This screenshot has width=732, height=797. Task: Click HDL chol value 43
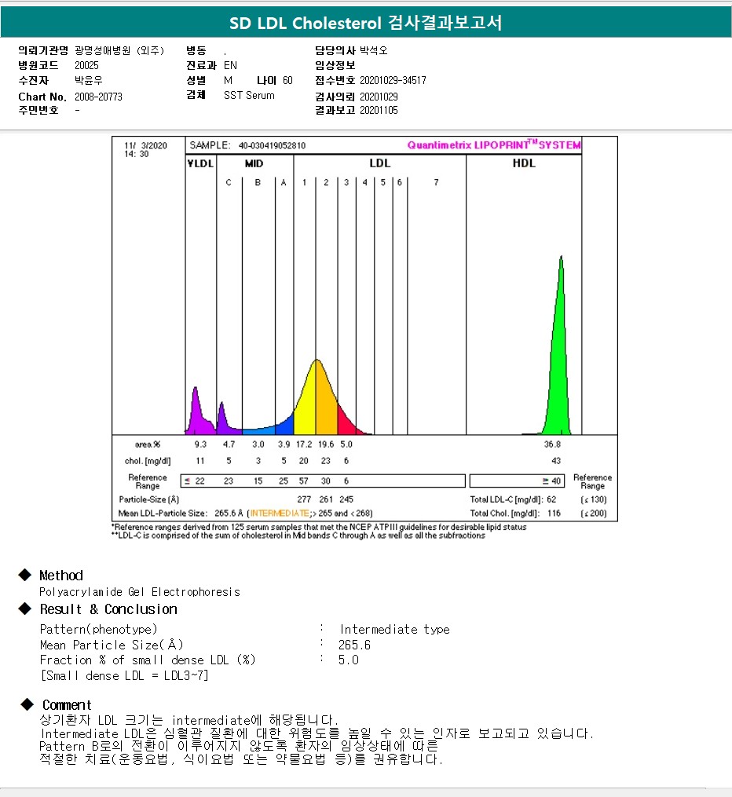[x=556, y=460]
